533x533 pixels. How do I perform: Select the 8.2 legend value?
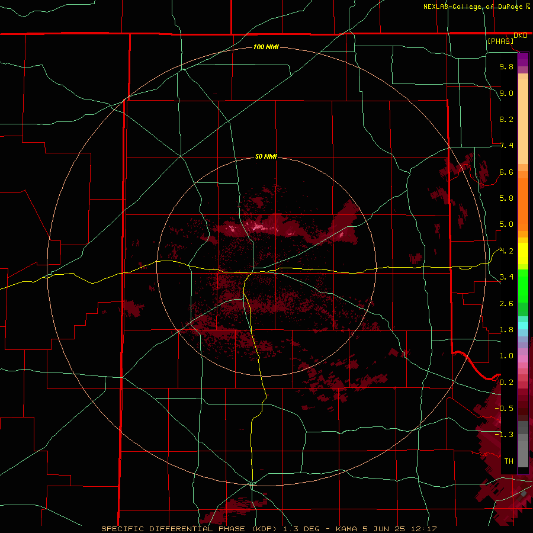click(506, 119)
